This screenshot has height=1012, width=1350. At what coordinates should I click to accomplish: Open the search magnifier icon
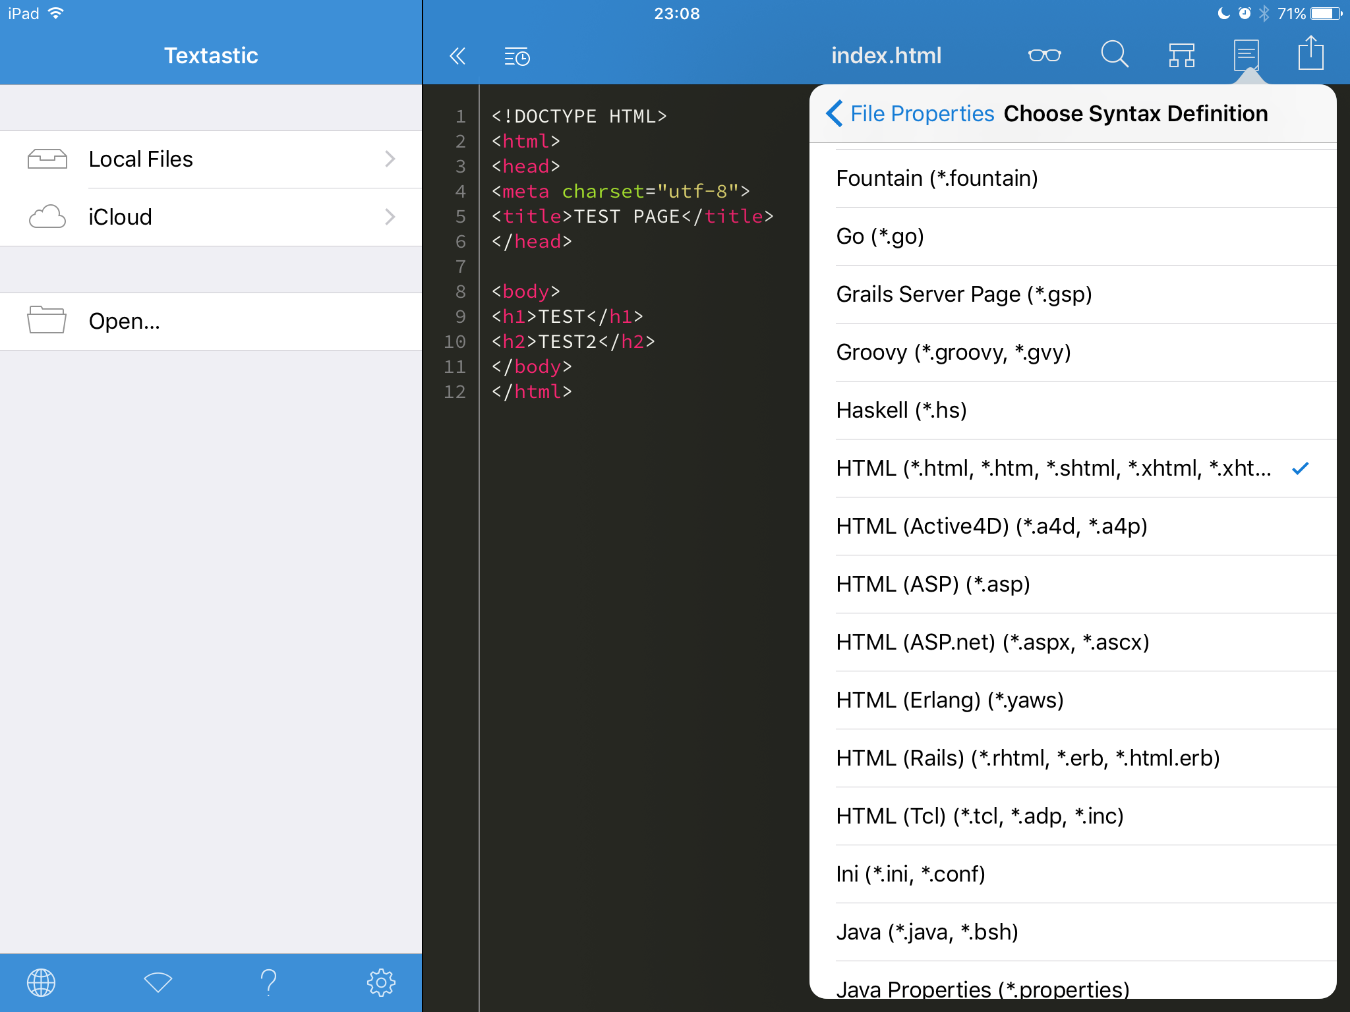(1114, 54)
